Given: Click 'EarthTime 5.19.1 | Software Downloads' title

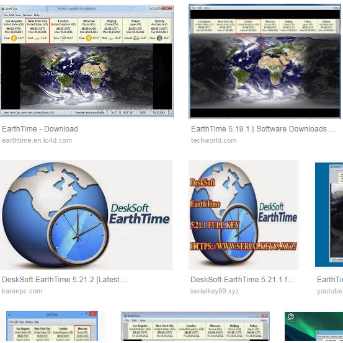Looking at the screenshot, I should [x=263, y=129].
